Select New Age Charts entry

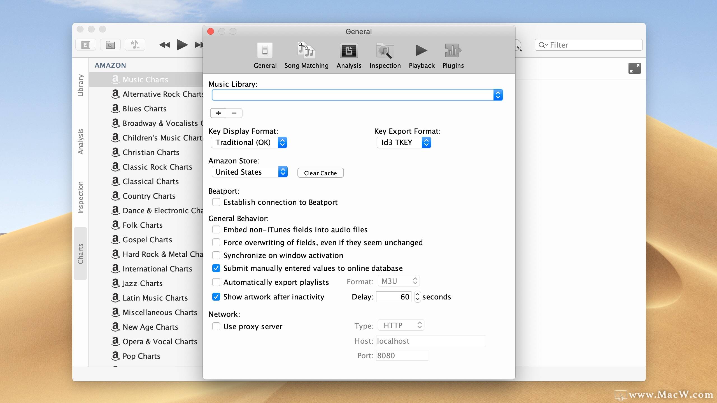146,327
